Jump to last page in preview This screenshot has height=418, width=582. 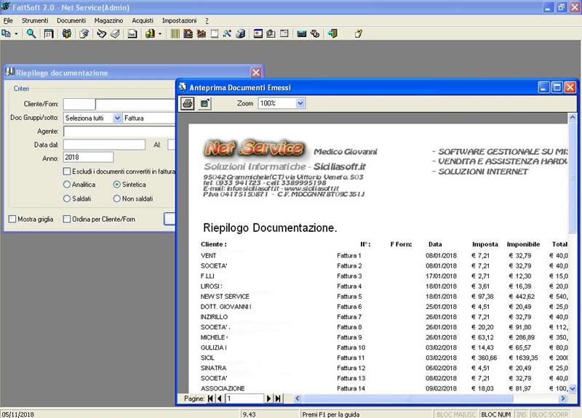278,398
